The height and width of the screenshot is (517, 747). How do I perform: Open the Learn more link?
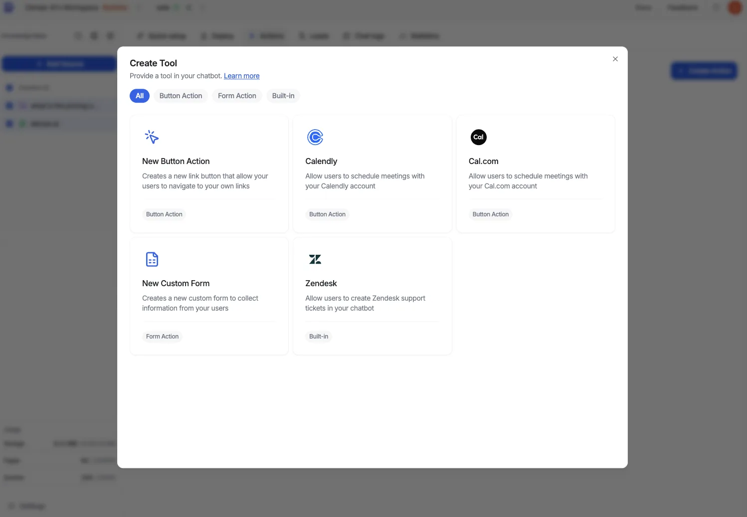click(x=241, y=76)
